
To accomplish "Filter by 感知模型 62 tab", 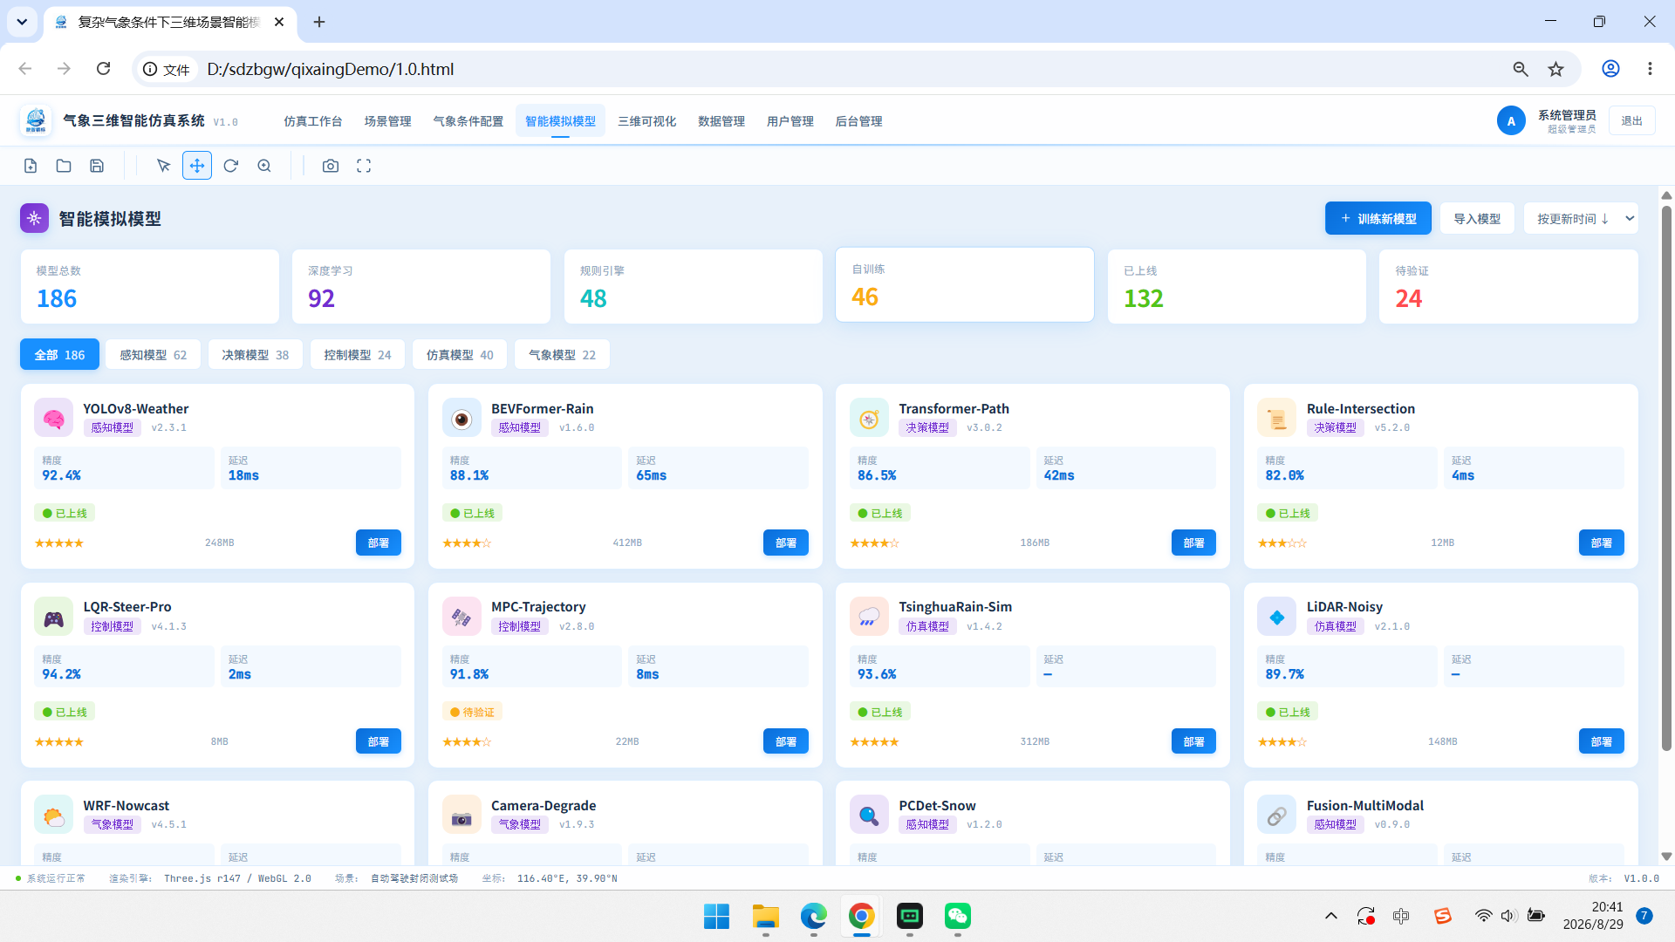I will [x=153, y=355].
